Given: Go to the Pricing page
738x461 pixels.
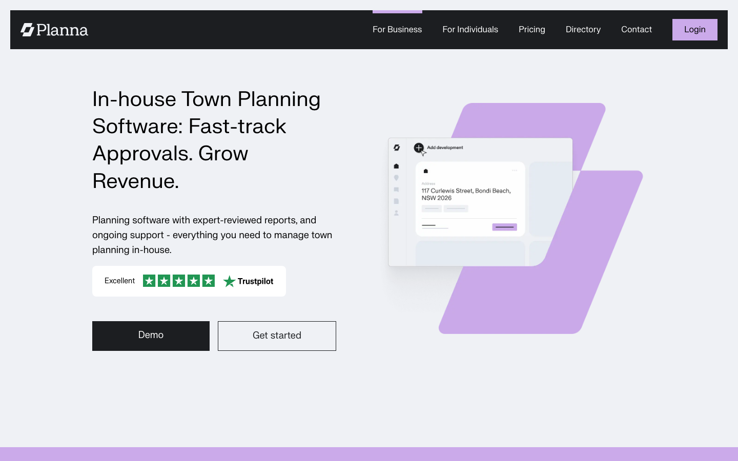Looking at the screenshot, I should (x=531, y=30).
